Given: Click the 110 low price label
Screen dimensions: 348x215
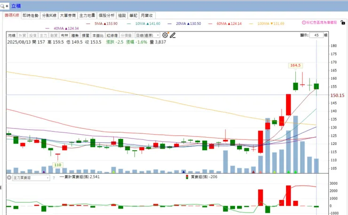Looking at the screenshot, I should coord(58,165).
